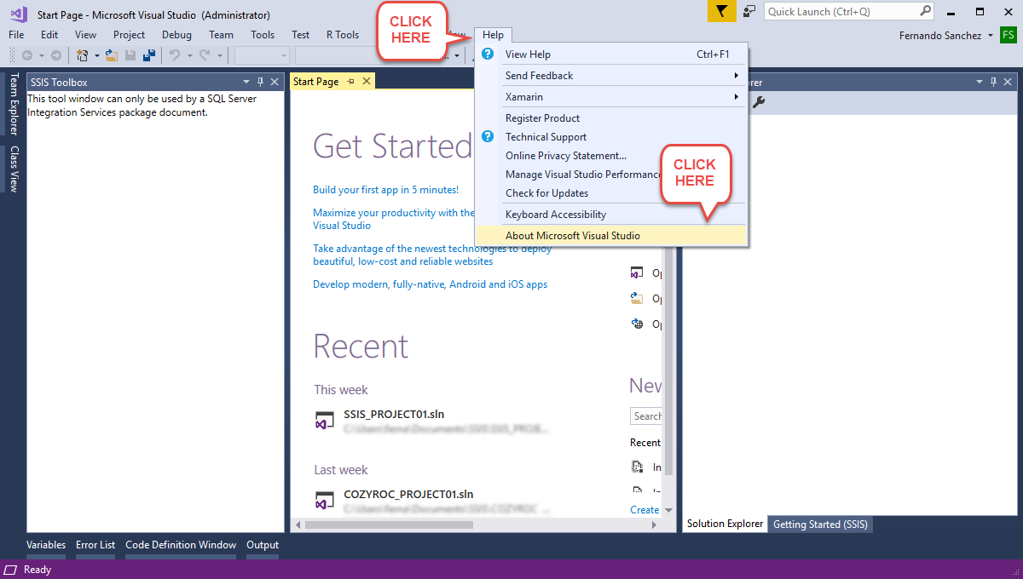Click the question mark icon beside Technical Support
Screen dimensions: 1023x579
[x=488, y=136]
